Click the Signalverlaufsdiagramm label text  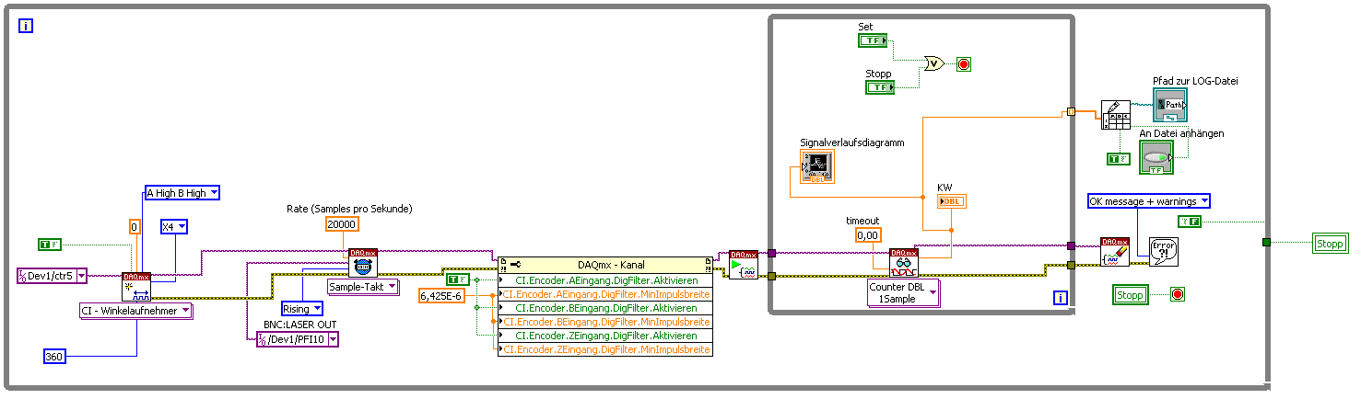point(852,142)
